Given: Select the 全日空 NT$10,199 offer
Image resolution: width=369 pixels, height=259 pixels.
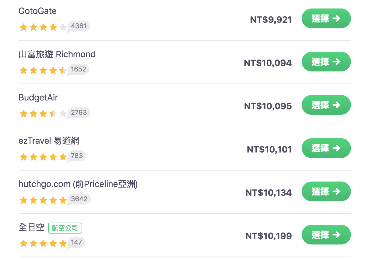Looking at the screenshot, I should point(326,235).
